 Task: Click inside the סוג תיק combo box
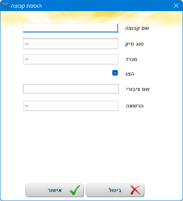71,44
